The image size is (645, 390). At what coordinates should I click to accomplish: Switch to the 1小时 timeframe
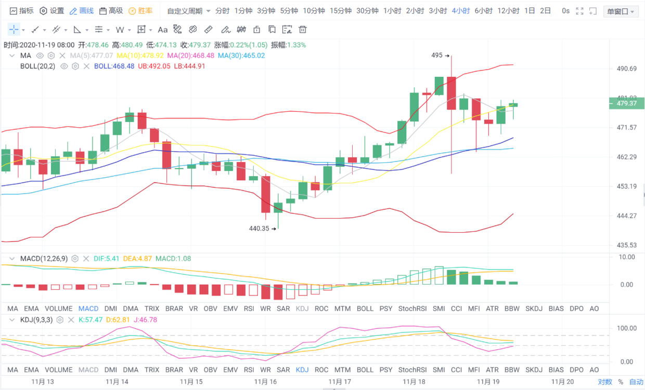[x=392, y=11]
